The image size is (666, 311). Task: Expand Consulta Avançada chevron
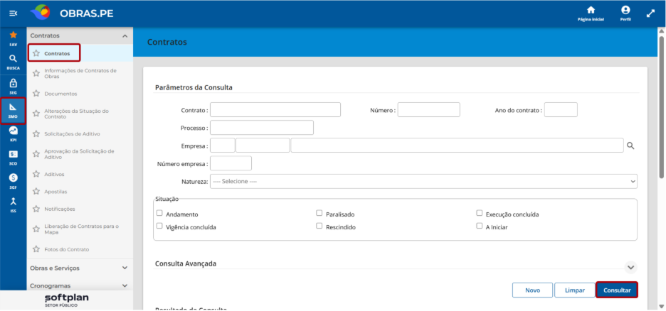pos(630,268)
